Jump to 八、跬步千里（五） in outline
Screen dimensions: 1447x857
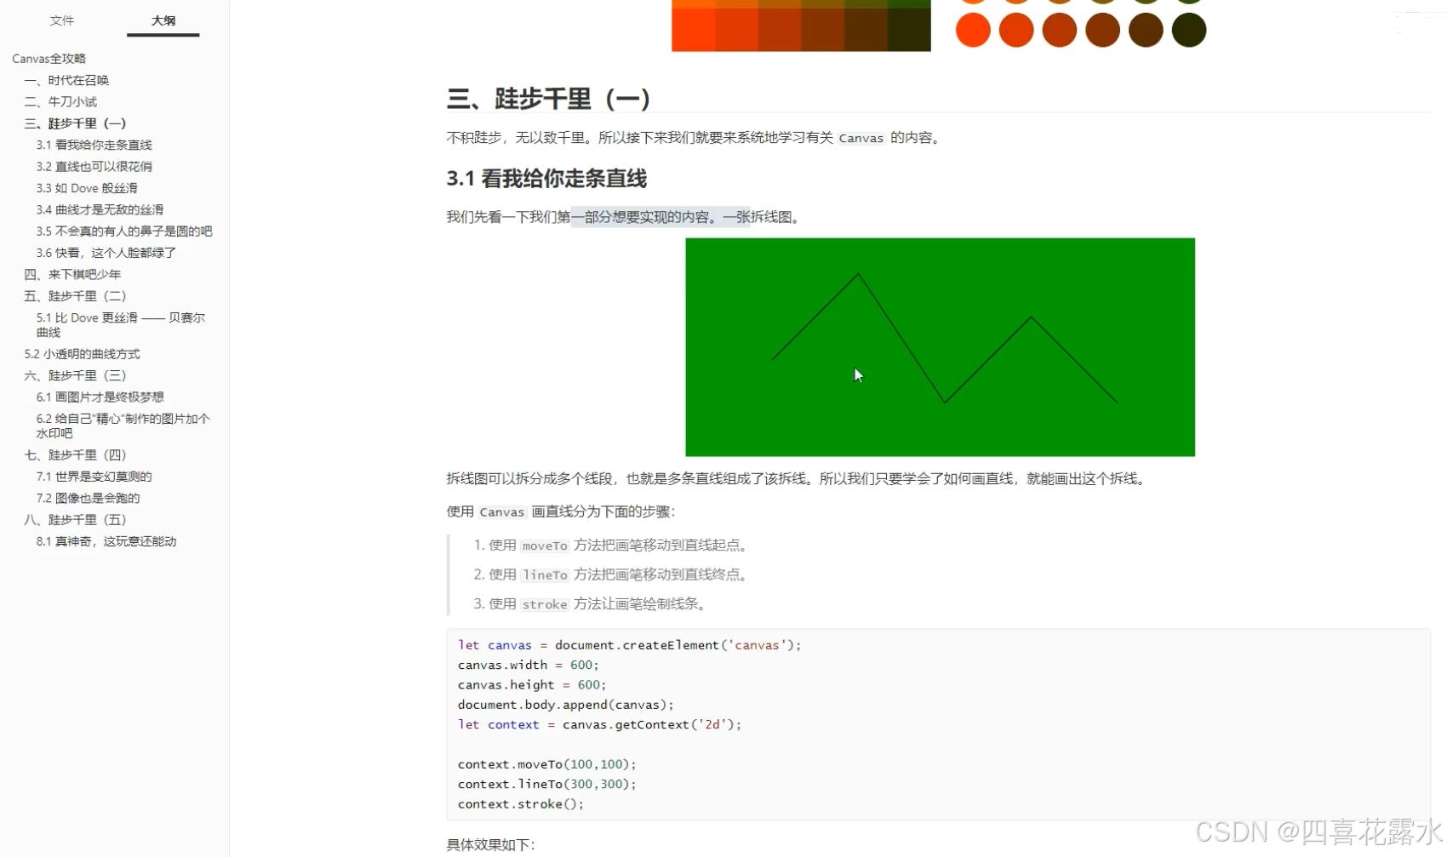75,520
